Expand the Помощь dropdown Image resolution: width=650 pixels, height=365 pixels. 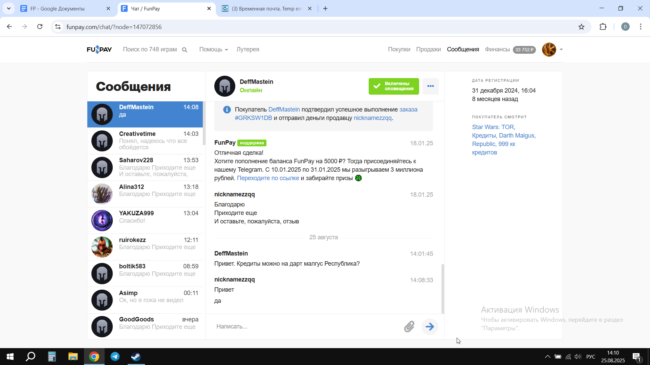click(214, 49)
